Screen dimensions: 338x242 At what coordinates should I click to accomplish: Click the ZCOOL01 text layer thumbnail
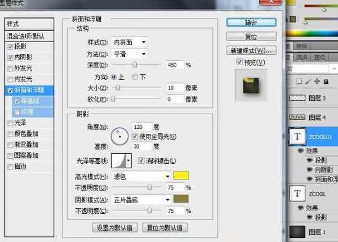click(x=297, y=137)
